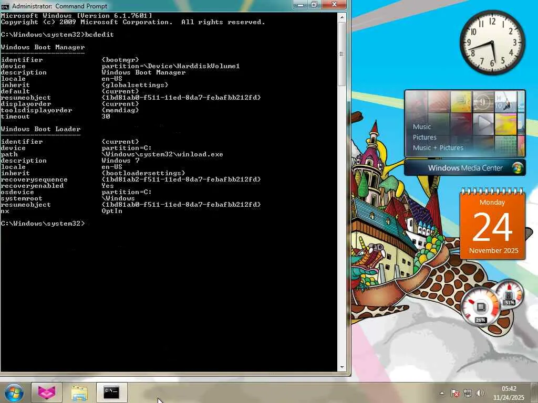Click the 'Windows Boot Loader' heading line
Image resolution: width=538 pixels, height=403 pixels.
pyautogui.click(x=41, y=129)
